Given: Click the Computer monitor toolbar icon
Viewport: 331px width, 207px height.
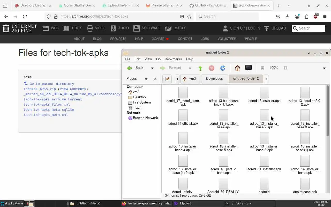Looking at the screenshot, I should (x=248, y=68).
